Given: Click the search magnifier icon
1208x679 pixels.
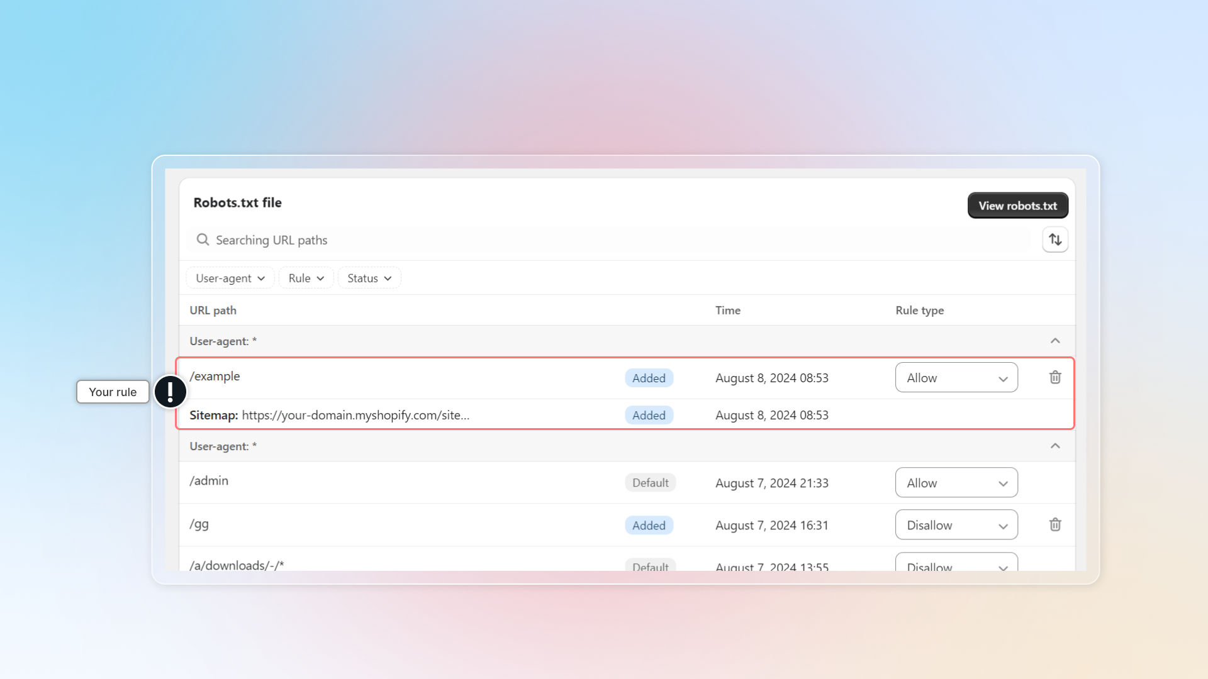Looking at the screenshot, I should [x=203, y=240].
